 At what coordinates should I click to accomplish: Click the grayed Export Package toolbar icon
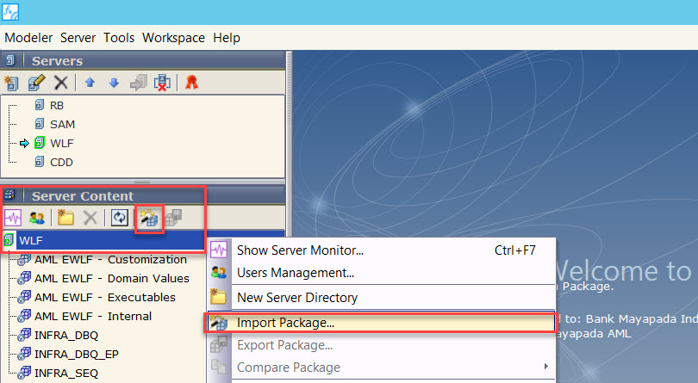173,218
